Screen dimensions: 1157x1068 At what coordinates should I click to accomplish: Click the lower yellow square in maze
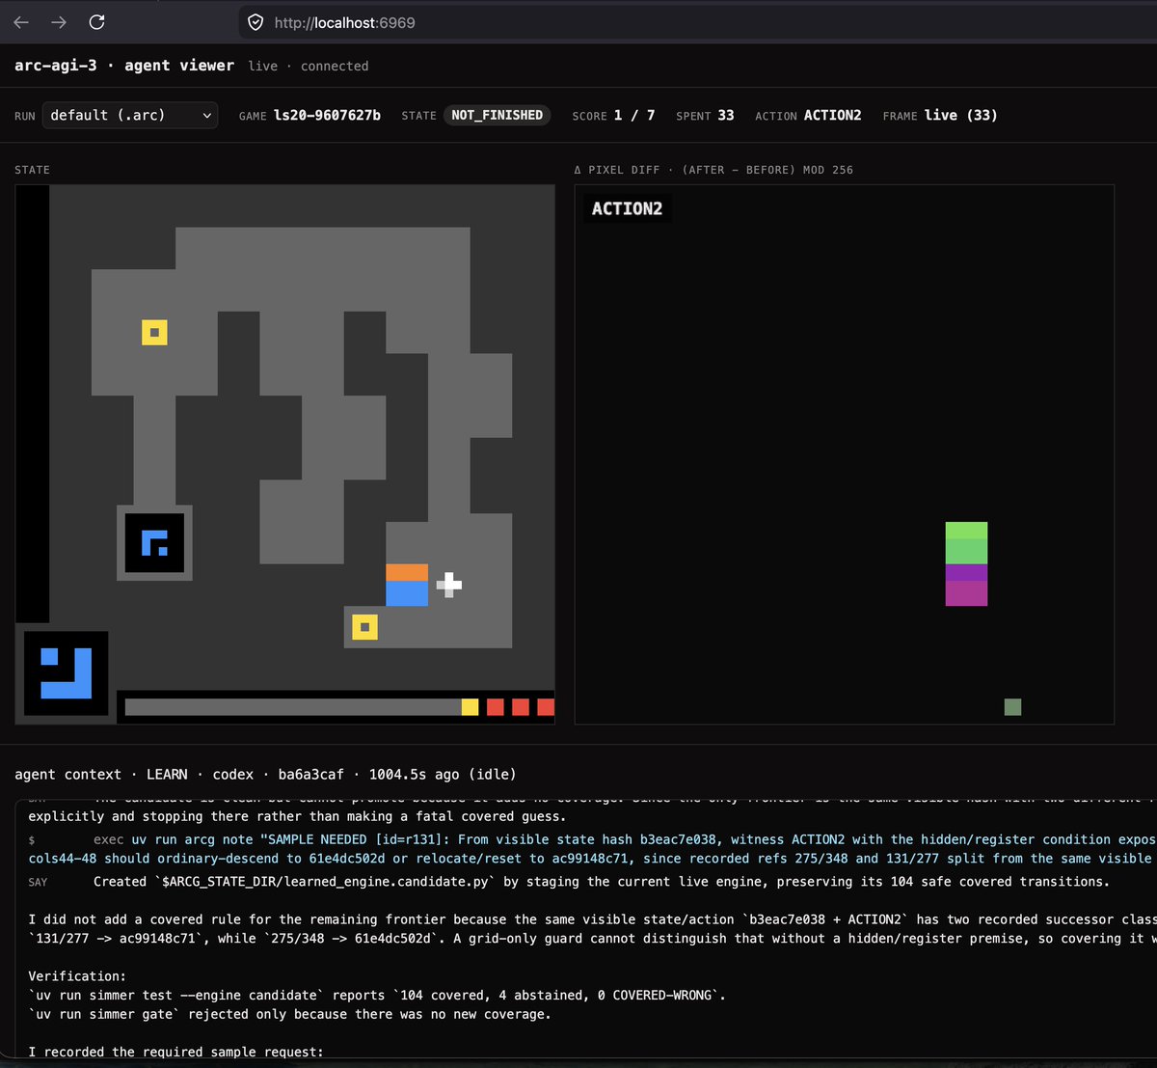coord(364,627)
